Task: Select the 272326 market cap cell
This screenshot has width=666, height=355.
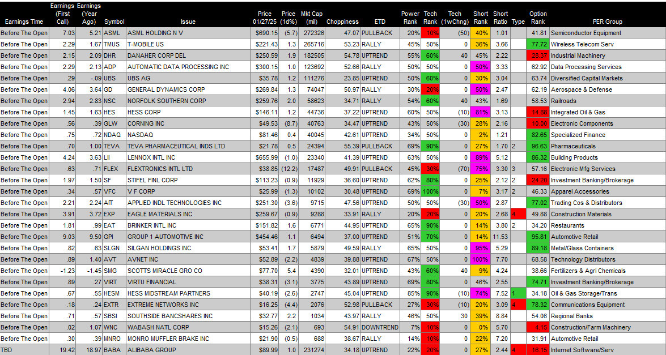Action: tap(311, 33)
